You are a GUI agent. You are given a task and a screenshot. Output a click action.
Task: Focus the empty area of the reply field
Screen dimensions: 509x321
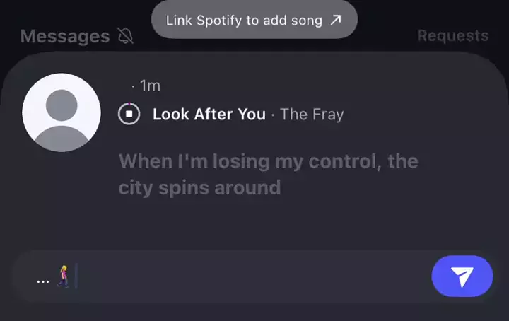(247, 276)
